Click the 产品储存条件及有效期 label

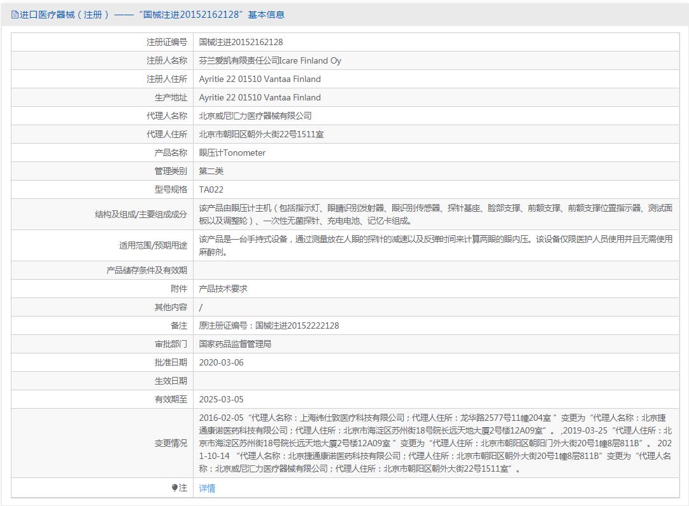point(146,270)
